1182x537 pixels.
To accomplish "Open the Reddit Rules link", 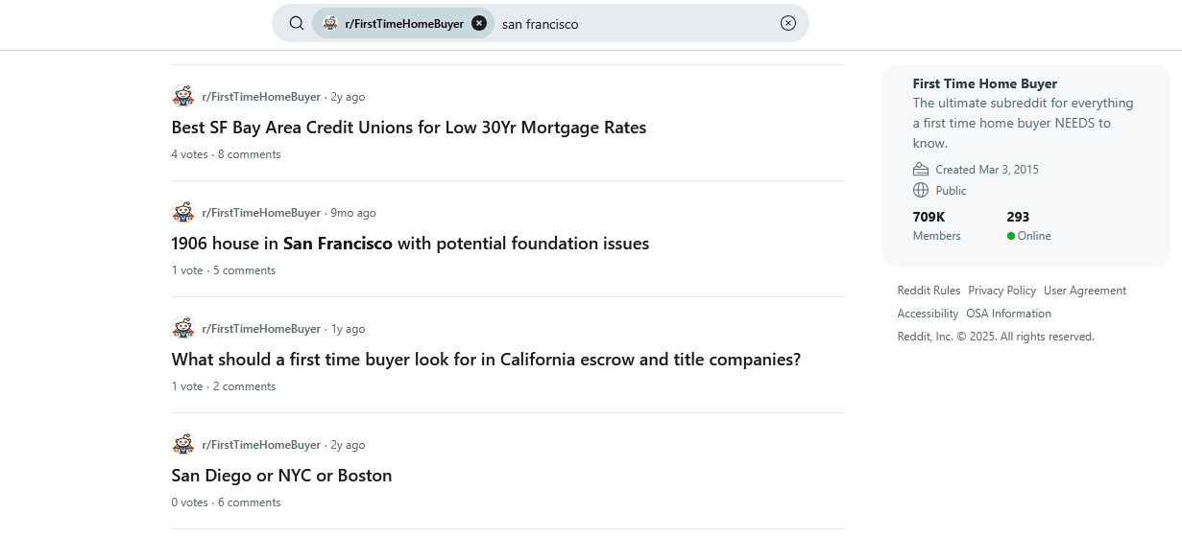I will point(929,291).
